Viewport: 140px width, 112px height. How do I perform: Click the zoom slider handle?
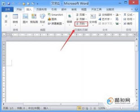click(121, 108)
